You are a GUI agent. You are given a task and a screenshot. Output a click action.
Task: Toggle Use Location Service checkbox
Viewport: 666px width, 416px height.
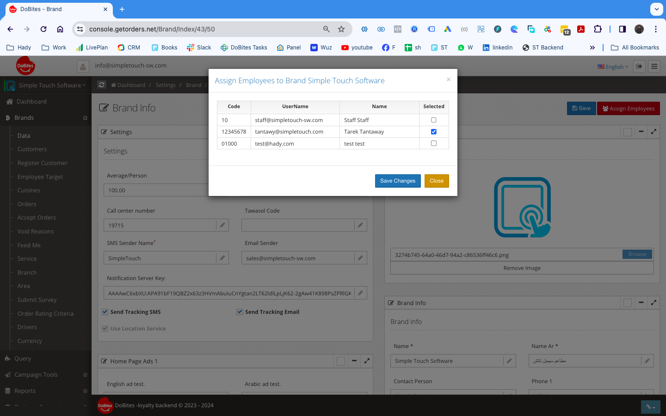click(x=105, y=329)
